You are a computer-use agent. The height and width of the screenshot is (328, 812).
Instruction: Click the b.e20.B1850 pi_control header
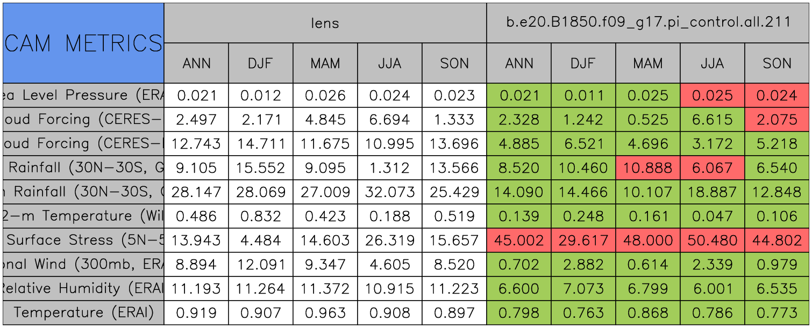coord(648,23)
